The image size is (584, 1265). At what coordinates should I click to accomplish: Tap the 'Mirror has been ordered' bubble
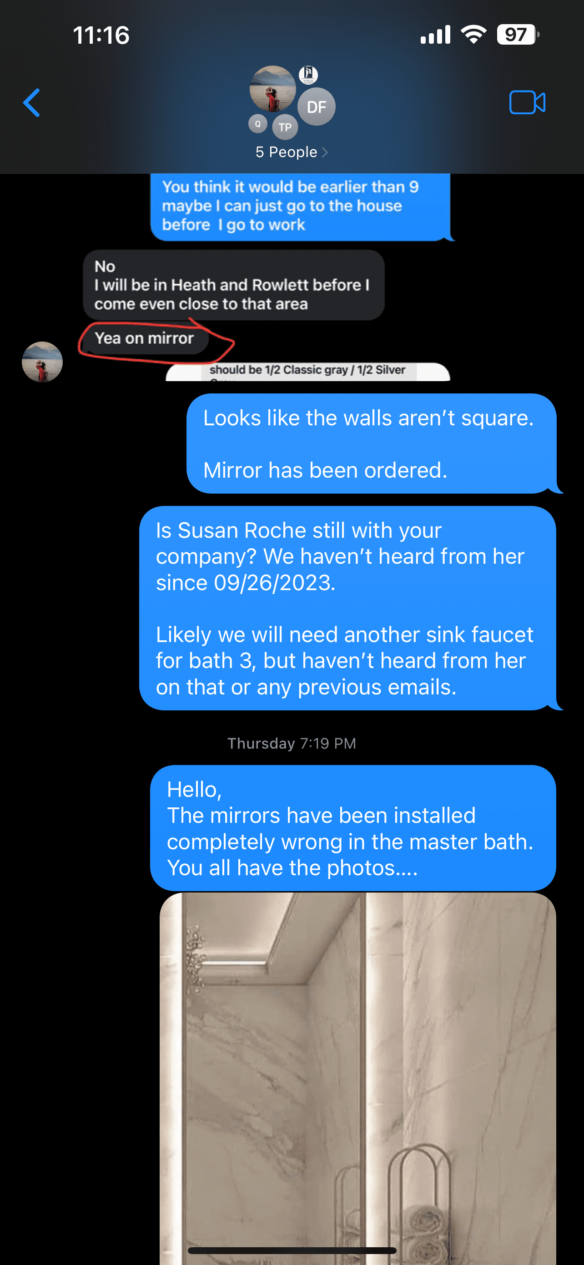coord(372,444)
